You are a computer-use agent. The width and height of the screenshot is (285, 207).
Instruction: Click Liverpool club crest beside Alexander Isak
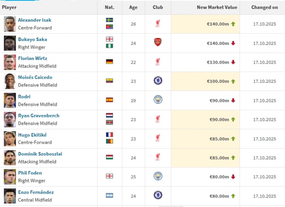click(158, 24)
